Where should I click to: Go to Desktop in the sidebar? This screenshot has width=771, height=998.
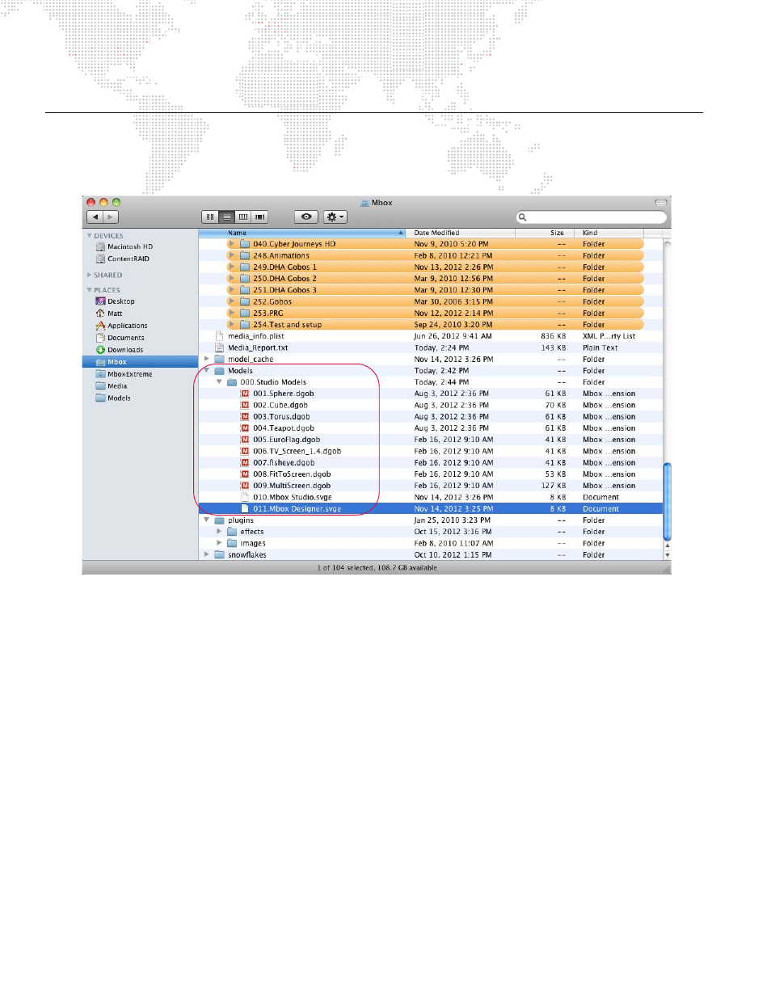120,301
